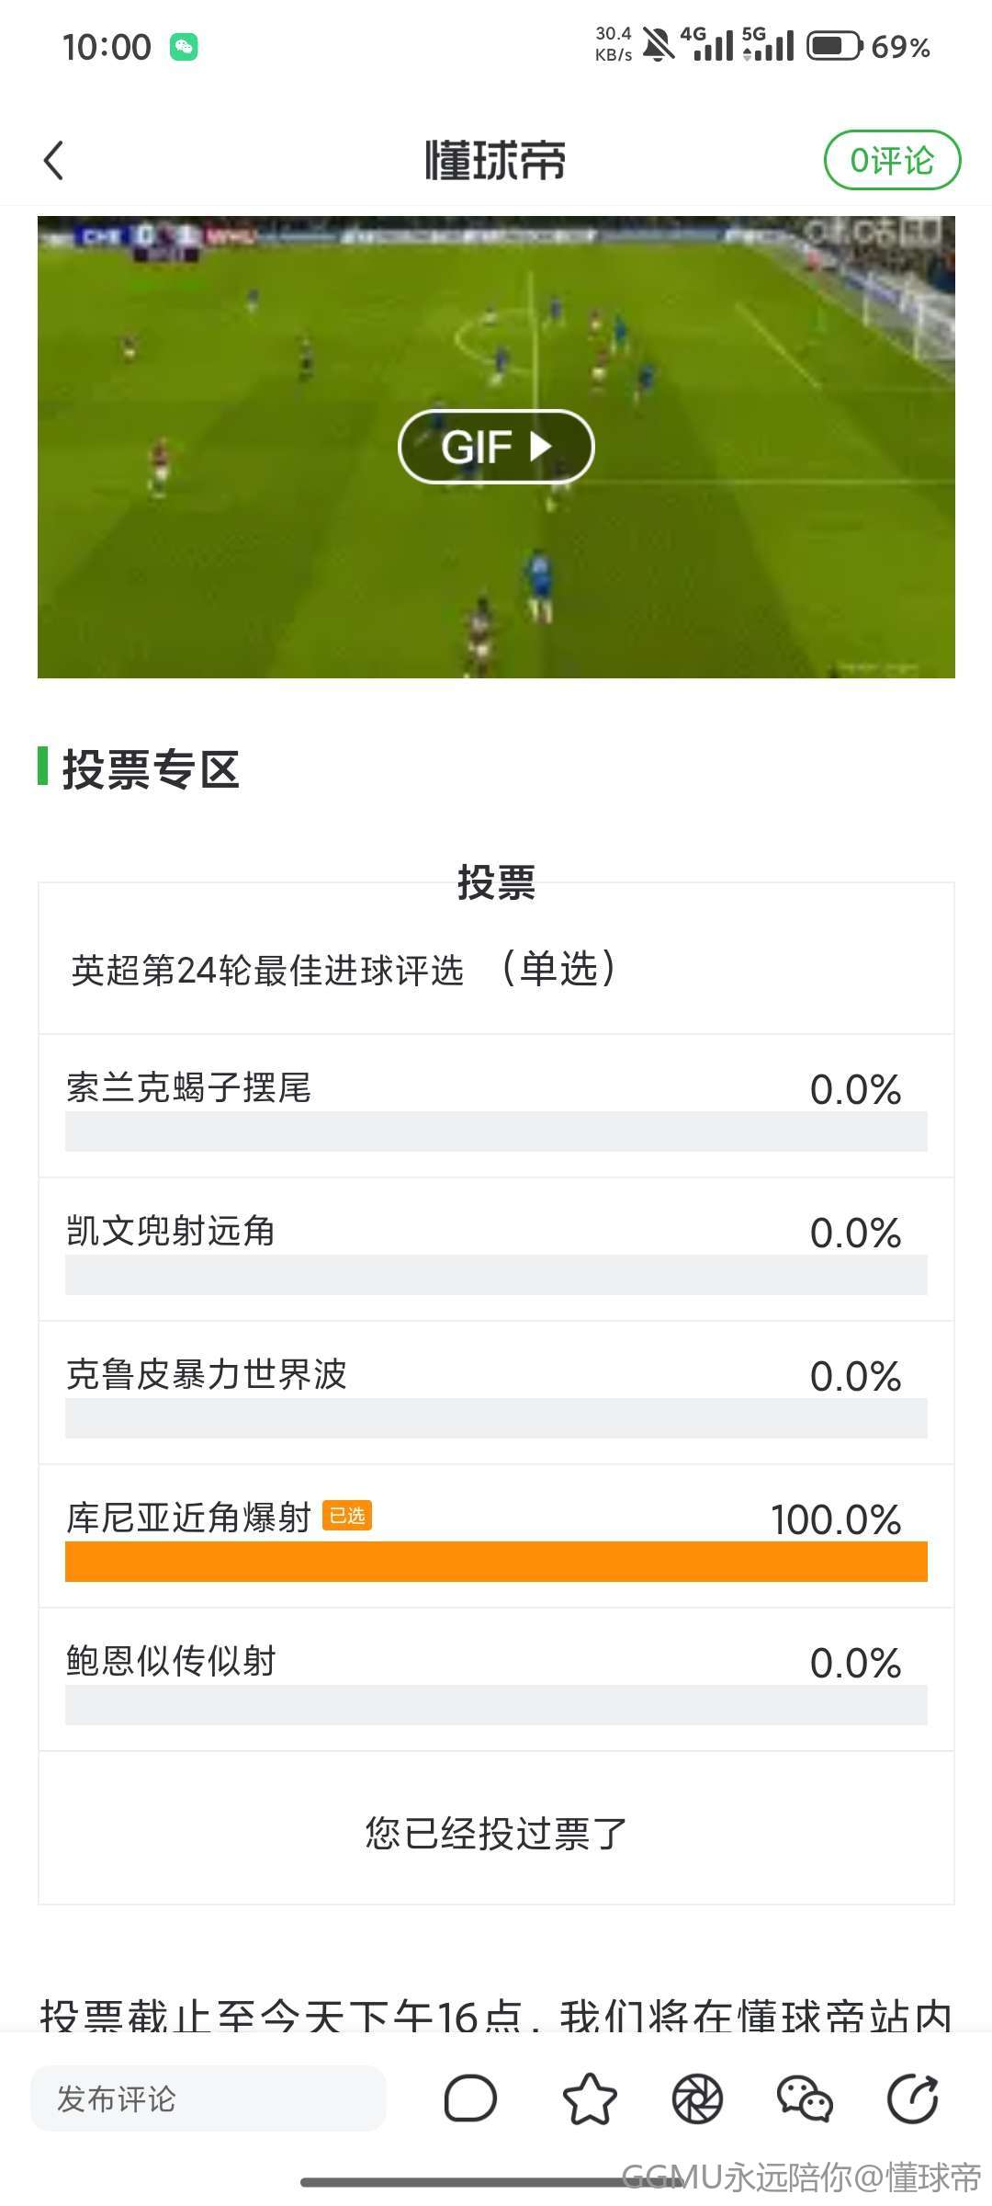This screenshot has height=2206, width=992.
Task: Favorite the article with star icon
Action: point(589,2098)
